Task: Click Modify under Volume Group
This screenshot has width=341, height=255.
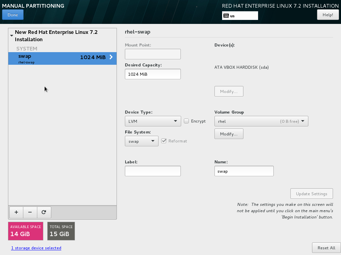Action: (229, 134)
